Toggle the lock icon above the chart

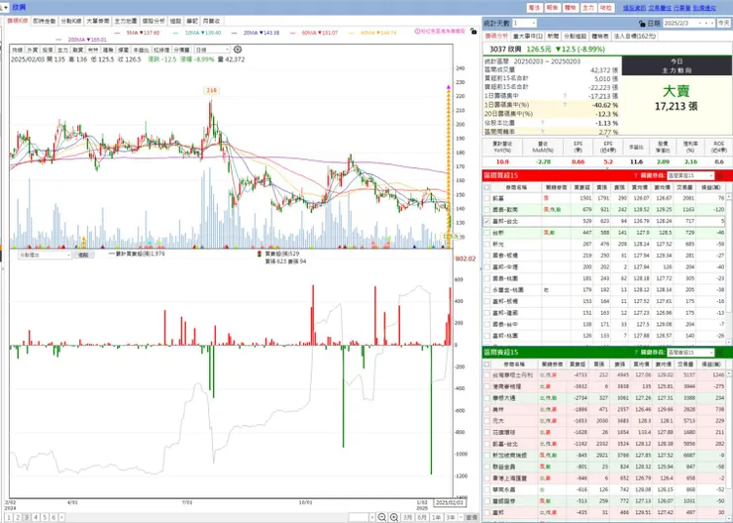(x=473, y=32)
